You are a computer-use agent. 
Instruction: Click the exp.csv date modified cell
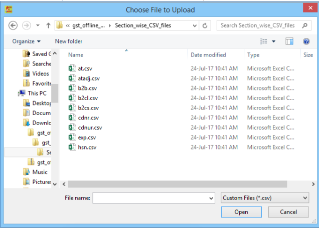coord(214,137)
